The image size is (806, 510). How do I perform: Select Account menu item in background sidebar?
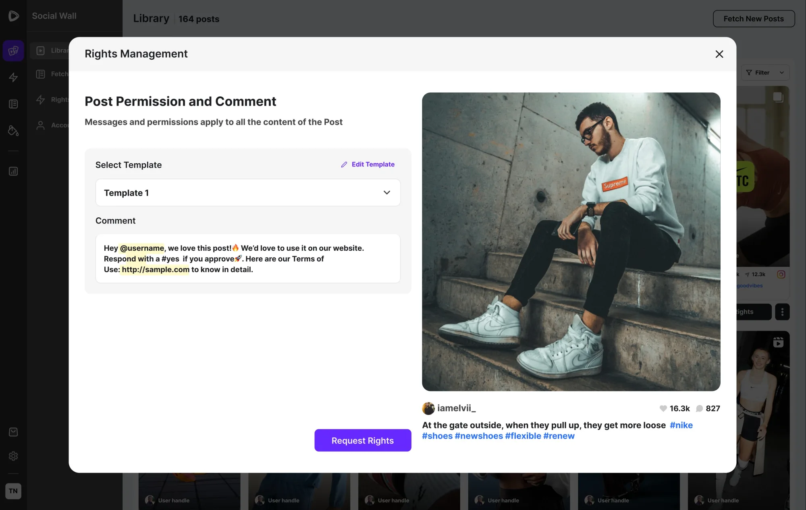pos(52,125)
